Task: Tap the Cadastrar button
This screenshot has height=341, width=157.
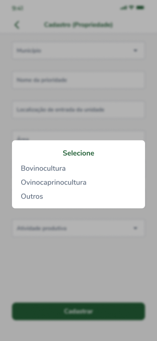Action: tap(78, 311)
